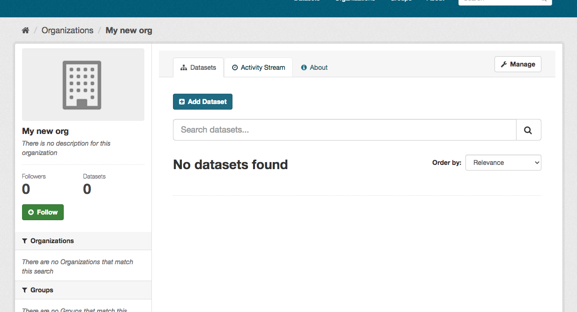Screen dimensions: 577x312
Task: Click the organization placeholder image
Action: click(83, 84)
